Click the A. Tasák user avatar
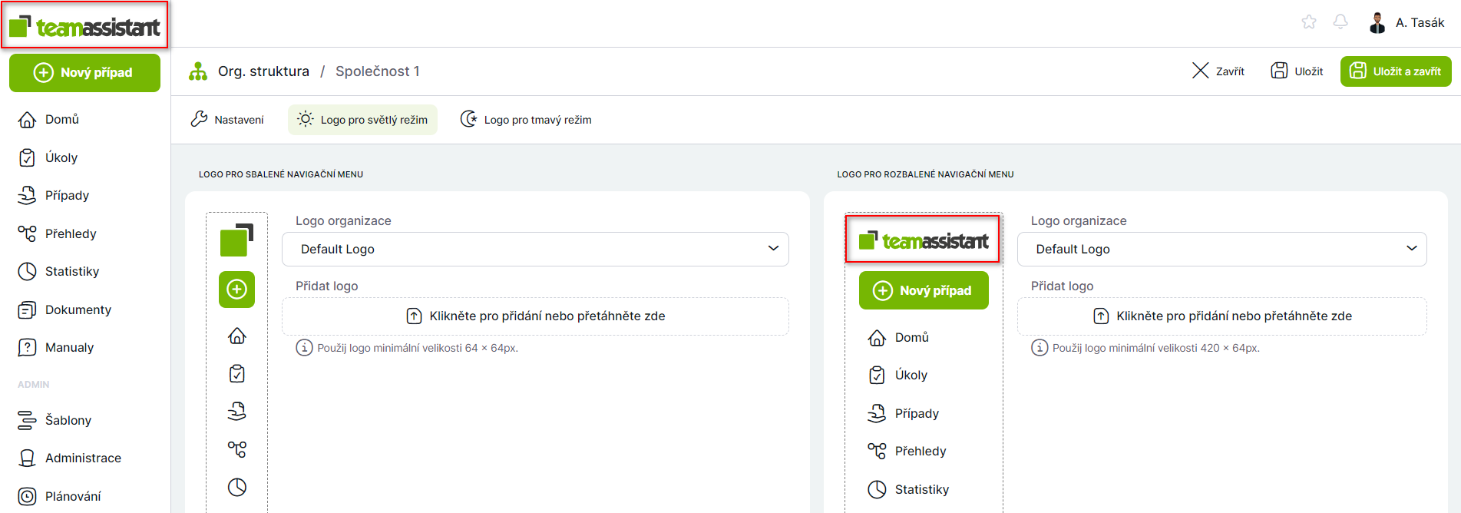The image size is (1461, 513). coord(1377,23)
